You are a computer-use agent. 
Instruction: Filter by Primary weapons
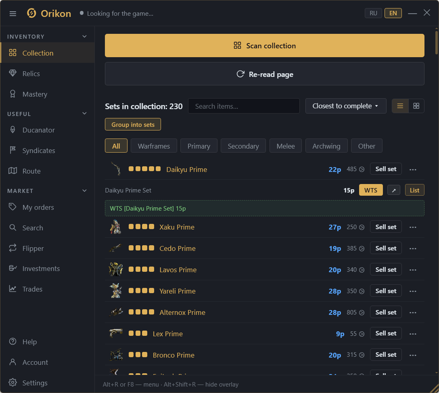[199, 146]
